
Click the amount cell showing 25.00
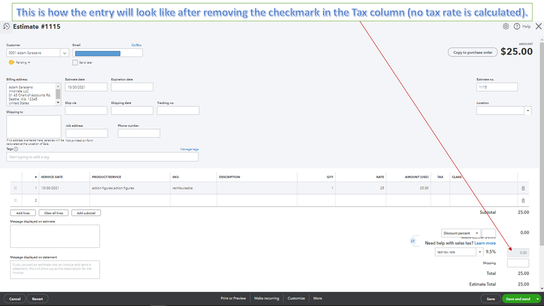[408, 188]
